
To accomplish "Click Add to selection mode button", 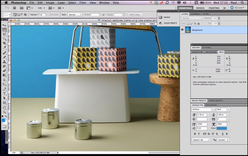I will pyautogui.click(x=18, y=15).
